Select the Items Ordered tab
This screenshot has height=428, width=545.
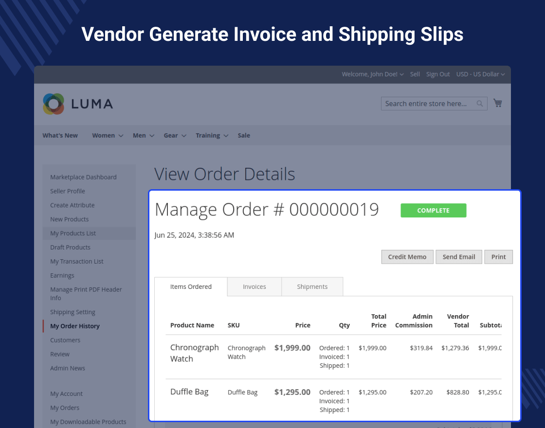191,286
